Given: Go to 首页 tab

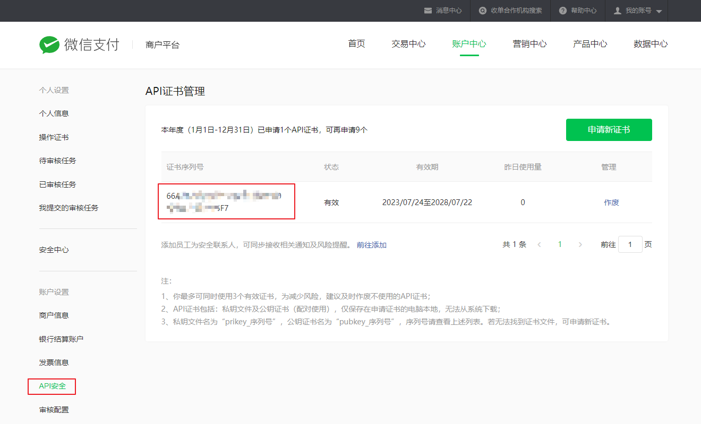Looking at the screenshot, I should click(357, 44).
